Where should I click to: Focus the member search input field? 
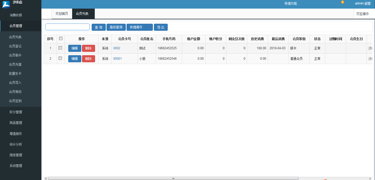click(67, 27)
